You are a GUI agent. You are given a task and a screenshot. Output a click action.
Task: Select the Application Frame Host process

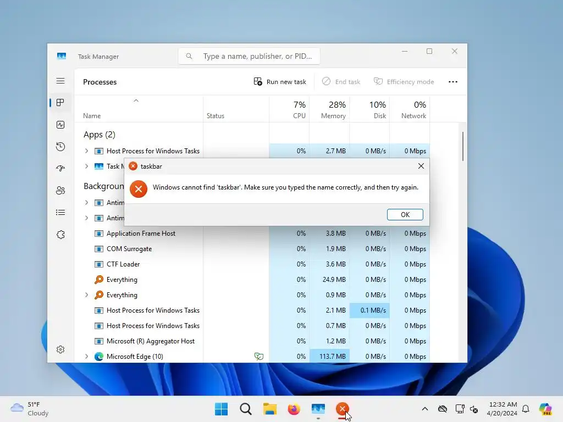pos(251,233)
